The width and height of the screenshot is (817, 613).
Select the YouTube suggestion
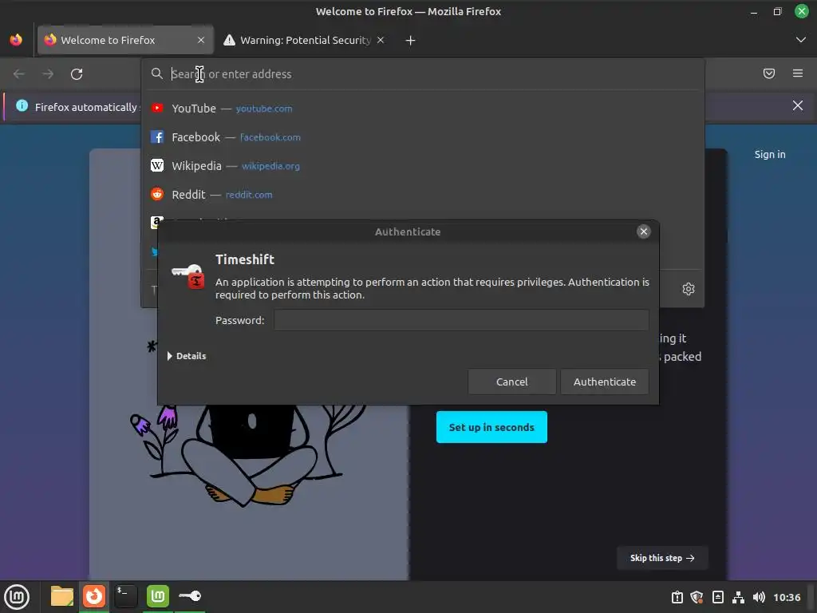(x=423, y=109)
